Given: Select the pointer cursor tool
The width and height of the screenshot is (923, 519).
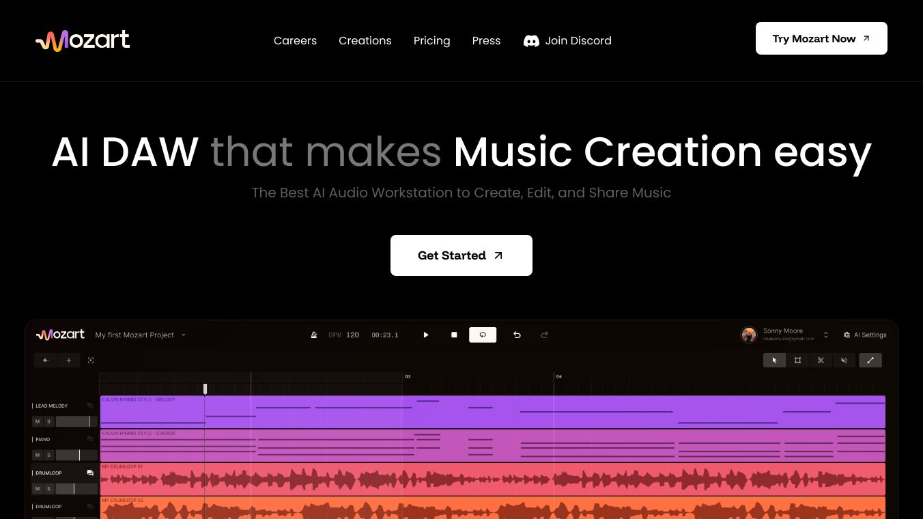Looking at the screenshot, I should pyautogui.click(x=774, y=360).
